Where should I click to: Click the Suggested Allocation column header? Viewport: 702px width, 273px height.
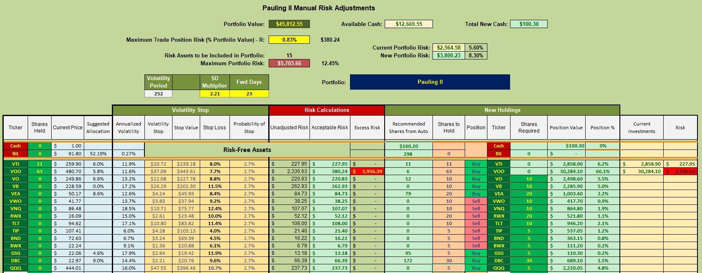[x=98, y=128]
